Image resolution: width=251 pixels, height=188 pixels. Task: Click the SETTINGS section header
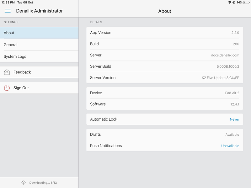point(11,22)
